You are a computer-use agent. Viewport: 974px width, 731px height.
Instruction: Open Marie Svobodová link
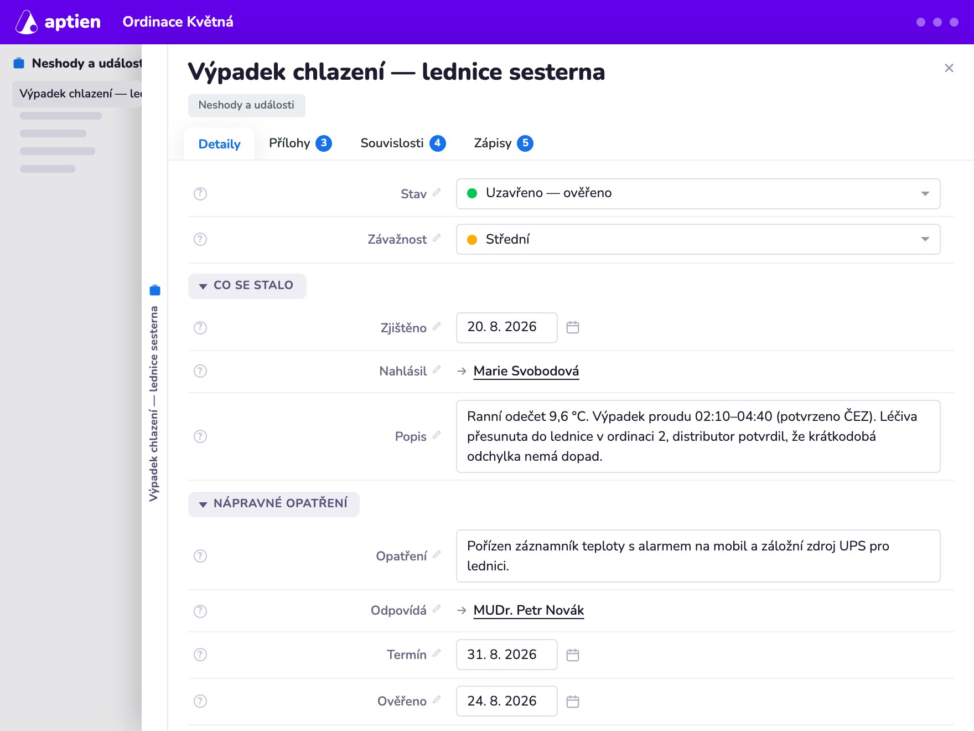coord(526,371)
